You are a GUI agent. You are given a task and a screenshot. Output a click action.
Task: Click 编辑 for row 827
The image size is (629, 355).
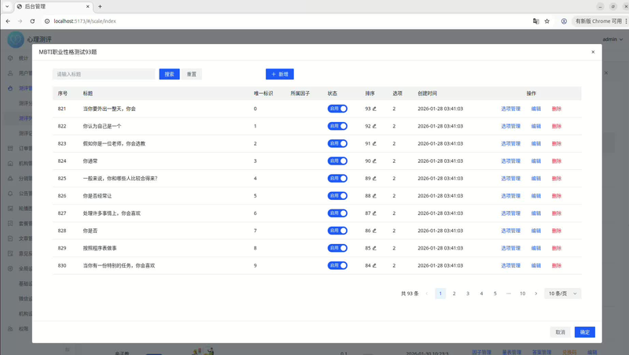pyautogui.click(x=536, y=213)
